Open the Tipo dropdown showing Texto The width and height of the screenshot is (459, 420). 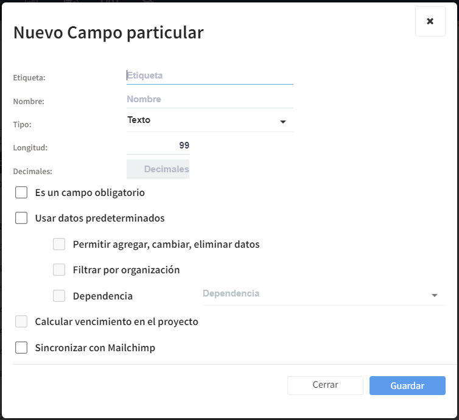tap(203, 121)
